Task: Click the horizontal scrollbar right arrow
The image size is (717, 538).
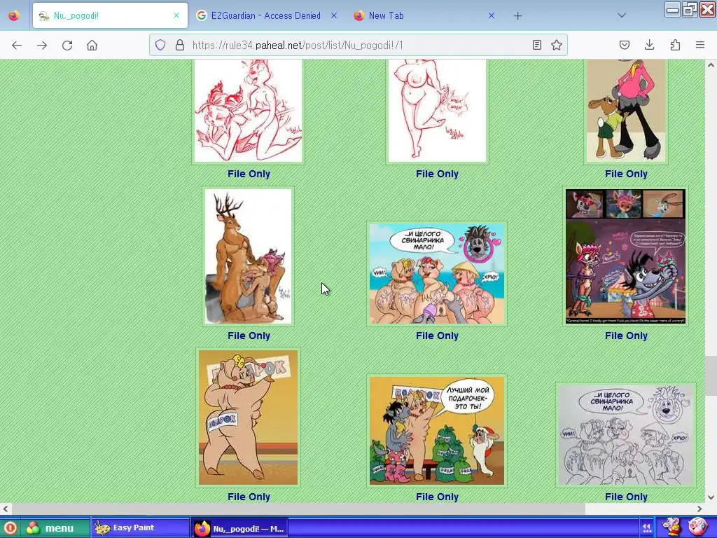Action: tap(699, 509)
